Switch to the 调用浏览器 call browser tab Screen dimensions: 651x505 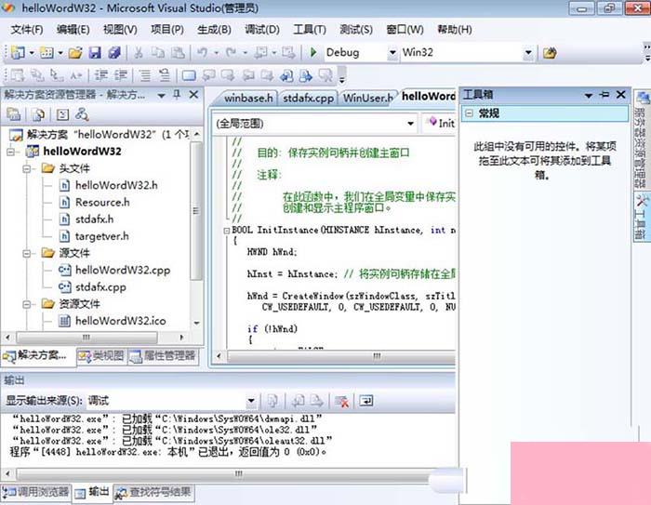pos(35,493)
